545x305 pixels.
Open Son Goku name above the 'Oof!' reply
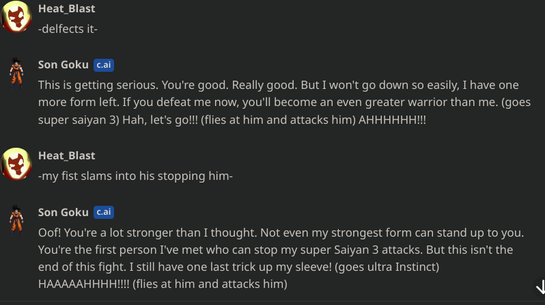point(64,212)
